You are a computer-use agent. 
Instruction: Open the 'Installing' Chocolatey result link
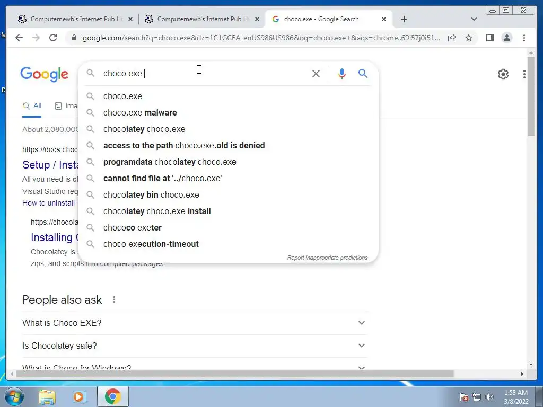55,237
